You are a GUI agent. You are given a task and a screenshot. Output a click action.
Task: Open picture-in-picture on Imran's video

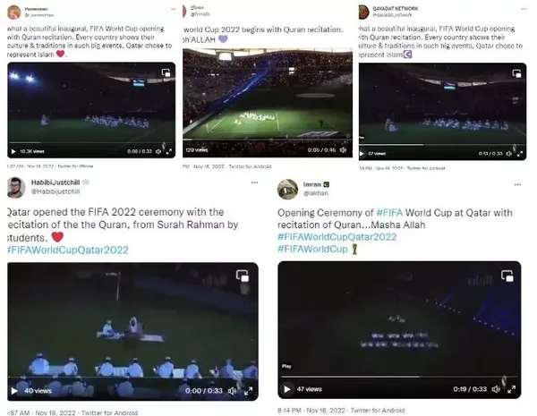[x=507, y=276]
